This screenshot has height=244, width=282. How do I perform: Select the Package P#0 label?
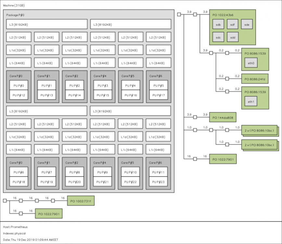pos(15,15)
